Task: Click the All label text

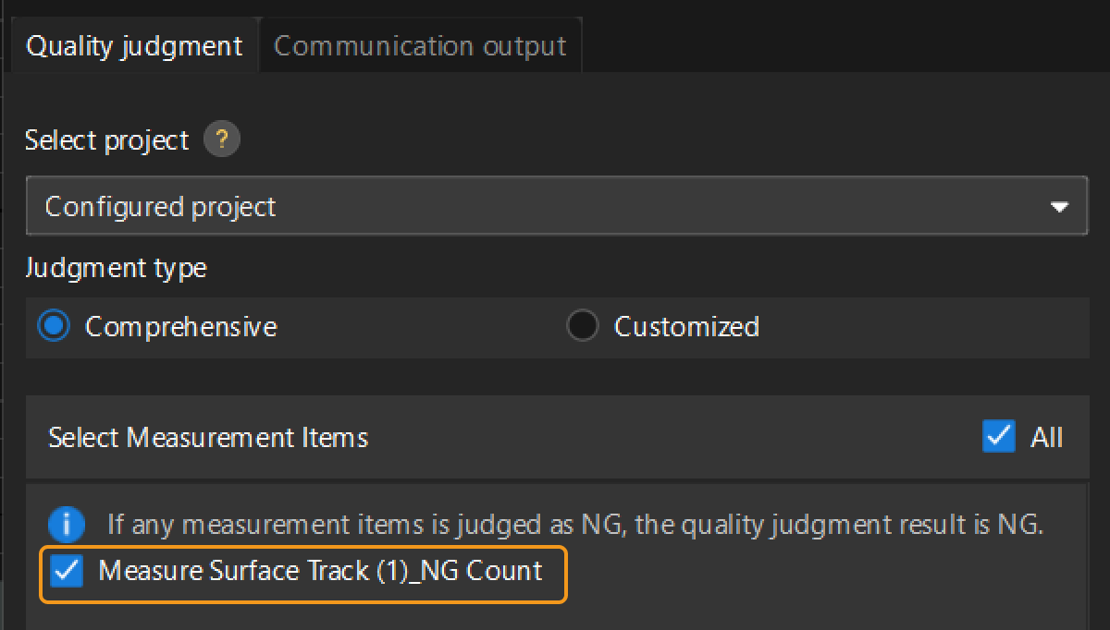Action: [1046, 437]
